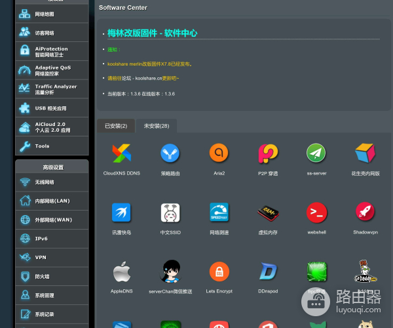393x328 pixels.
Task: Open the 中文SSID app icon
Action: point(170,213)
